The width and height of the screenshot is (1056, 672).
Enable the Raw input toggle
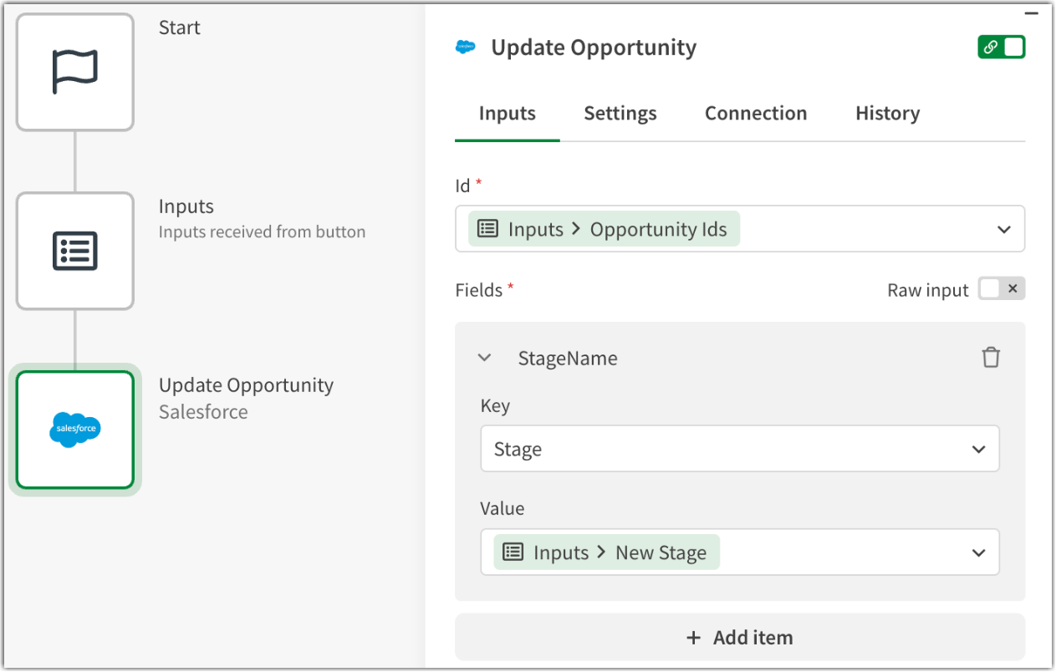point(1001,289)
